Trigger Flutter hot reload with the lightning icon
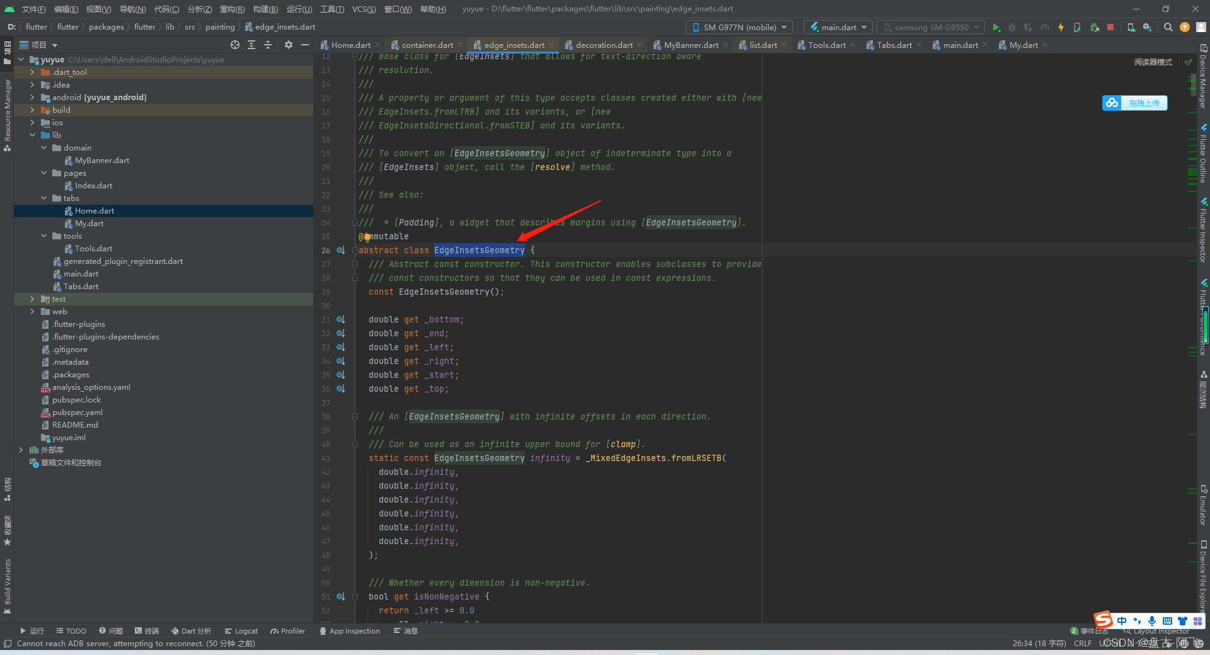This screenshot has width=1210, height=655. 1061,27
